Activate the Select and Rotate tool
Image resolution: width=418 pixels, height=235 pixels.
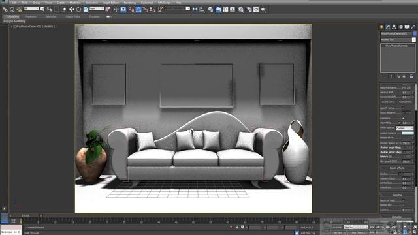[78, 9]
